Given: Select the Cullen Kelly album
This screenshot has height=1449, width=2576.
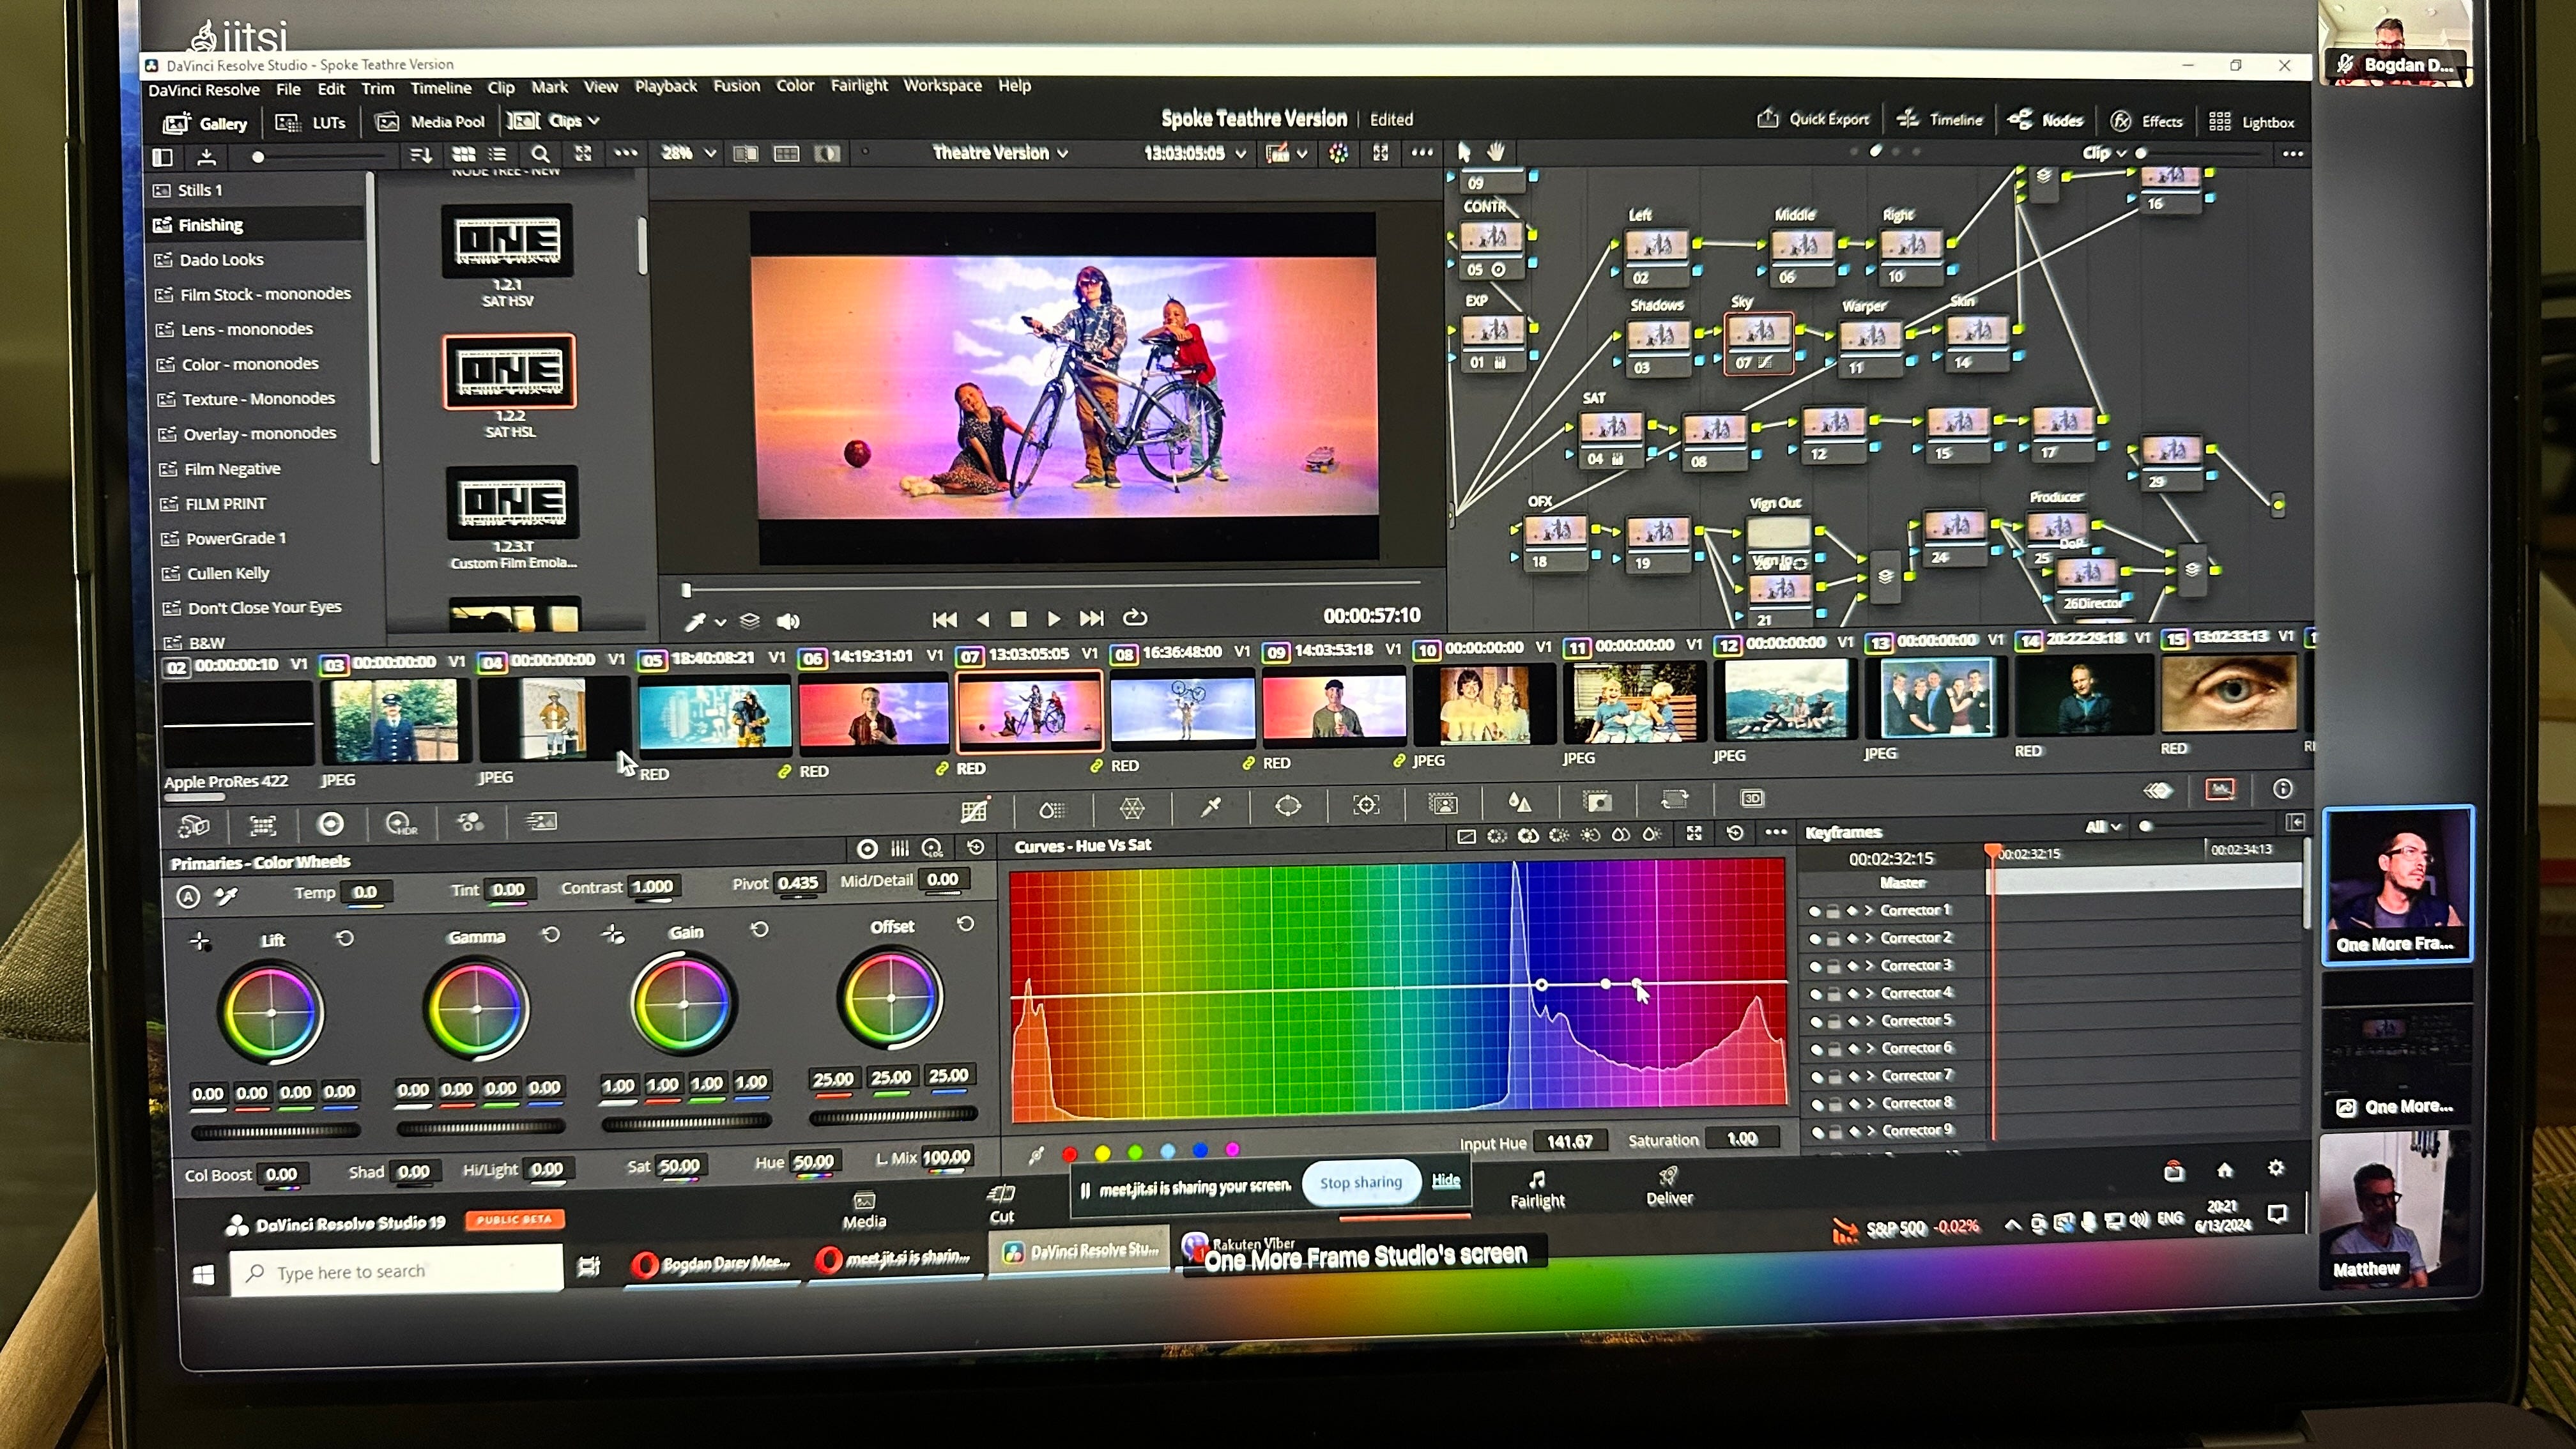Looking at the screenshot, I should coord(228,573).
